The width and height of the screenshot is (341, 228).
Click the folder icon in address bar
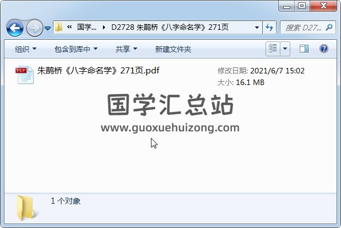59,27
